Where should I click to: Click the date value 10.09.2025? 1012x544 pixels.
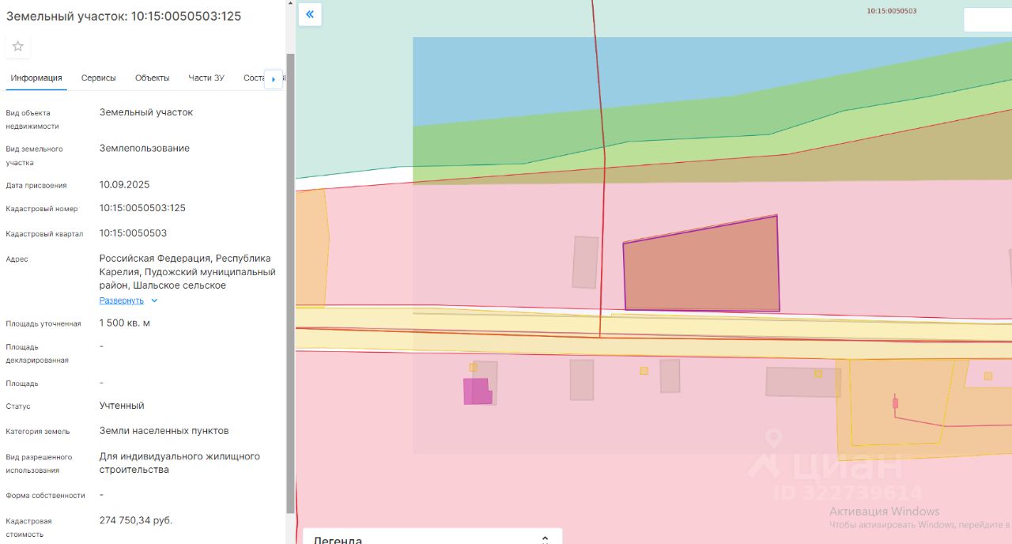[124, 185]
